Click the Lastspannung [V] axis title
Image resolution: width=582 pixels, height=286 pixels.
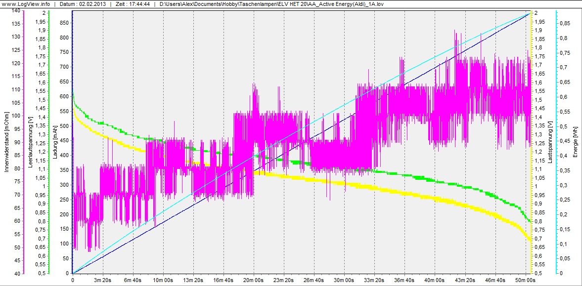pos(550,143)
